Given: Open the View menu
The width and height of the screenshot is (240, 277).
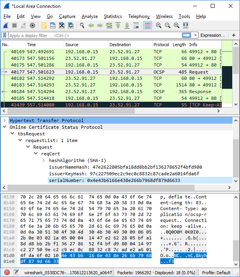Looking at the screenshot, I should (x=36, y=16).
